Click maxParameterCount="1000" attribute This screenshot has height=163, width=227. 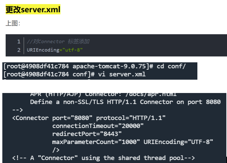pyautogui.click(x=96, y=142)
